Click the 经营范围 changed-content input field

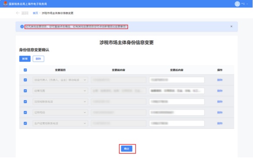(177, 91)
